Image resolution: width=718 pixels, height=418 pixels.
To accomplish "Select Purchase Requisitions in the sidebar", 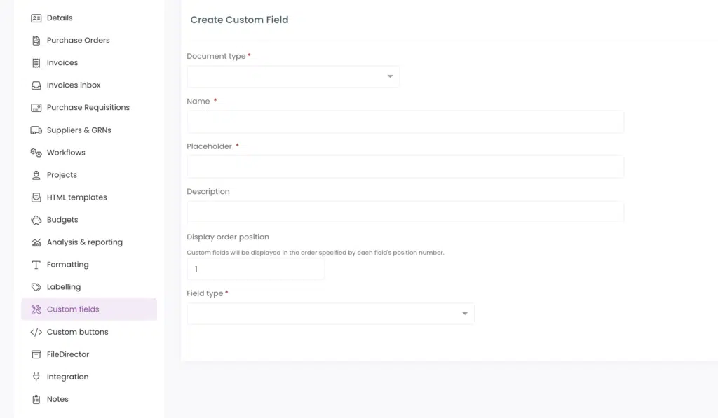I will click(89, 107).
